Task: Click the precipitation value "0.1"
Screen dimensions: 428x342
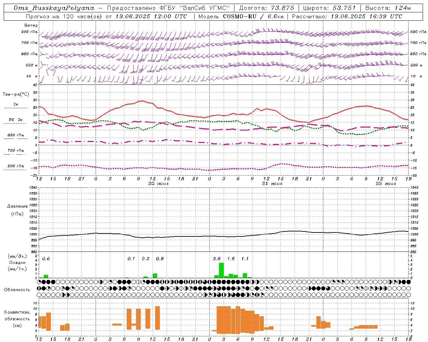Action: pos(131,259)
